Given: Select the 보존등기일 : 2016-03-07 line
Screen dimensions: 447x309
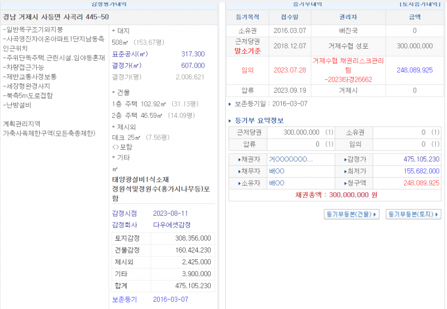Looking at the screenshot, I should point(271,104).
